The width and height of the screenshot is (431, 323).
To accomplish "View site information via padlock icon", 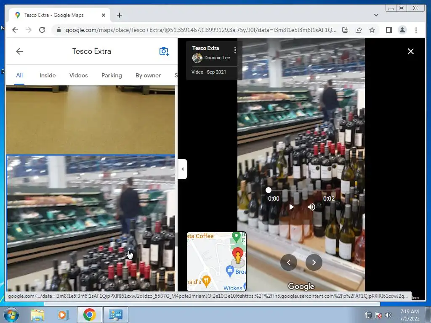I will [59, 30].
